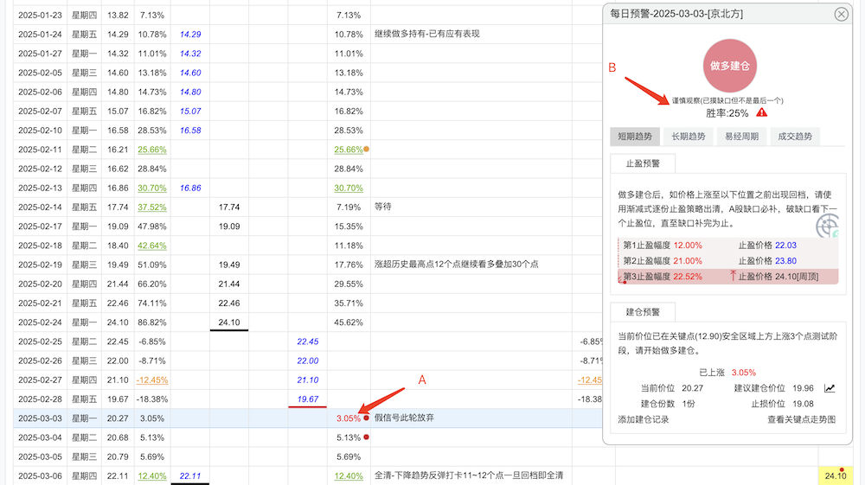Click the note 涨超历史最高点12个点继续看多叠加30个点
865x485 pixels.
(457, 264)
